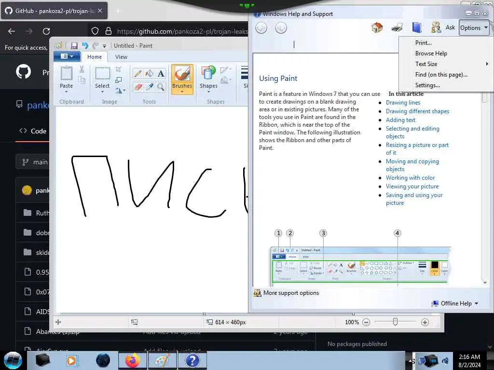Image resolution: width=494 pixels, height=370 pixels.
Task: Select the Magnifier tool
Action: [x=161, y=87]
